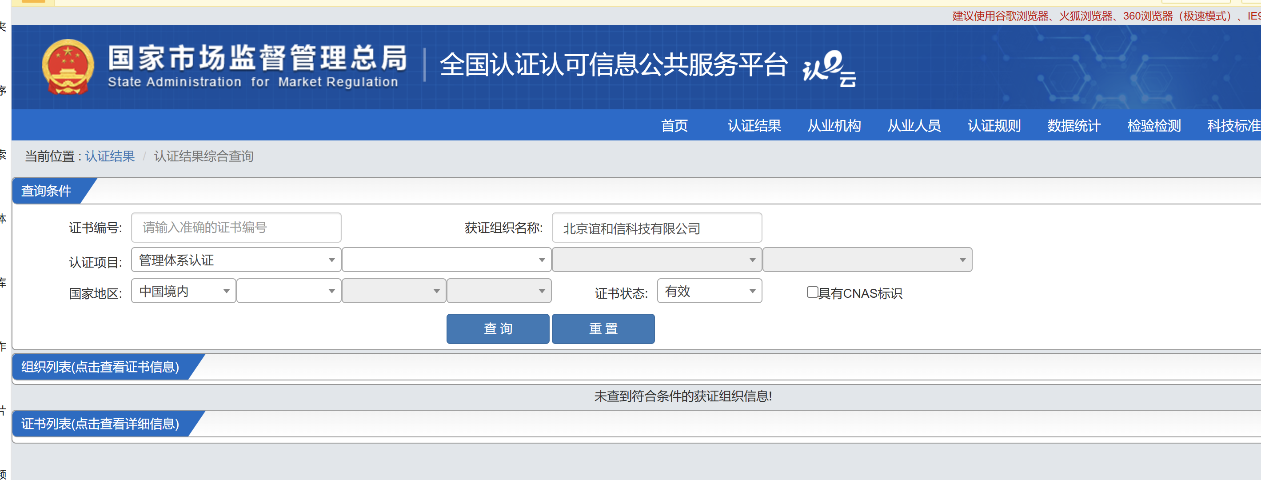Click the national emblem logo
This screenshot has width=1261, height=480.
click(68, 67)
